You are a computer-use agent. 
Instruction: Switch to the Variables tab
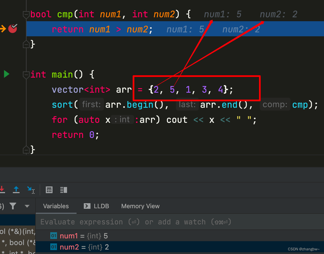56,206
